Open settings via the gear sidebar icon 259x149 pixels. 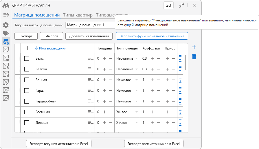pos(6,25)
